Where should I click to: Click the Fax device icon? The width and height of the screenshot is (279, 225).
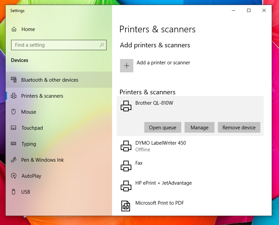click(126, 166)
